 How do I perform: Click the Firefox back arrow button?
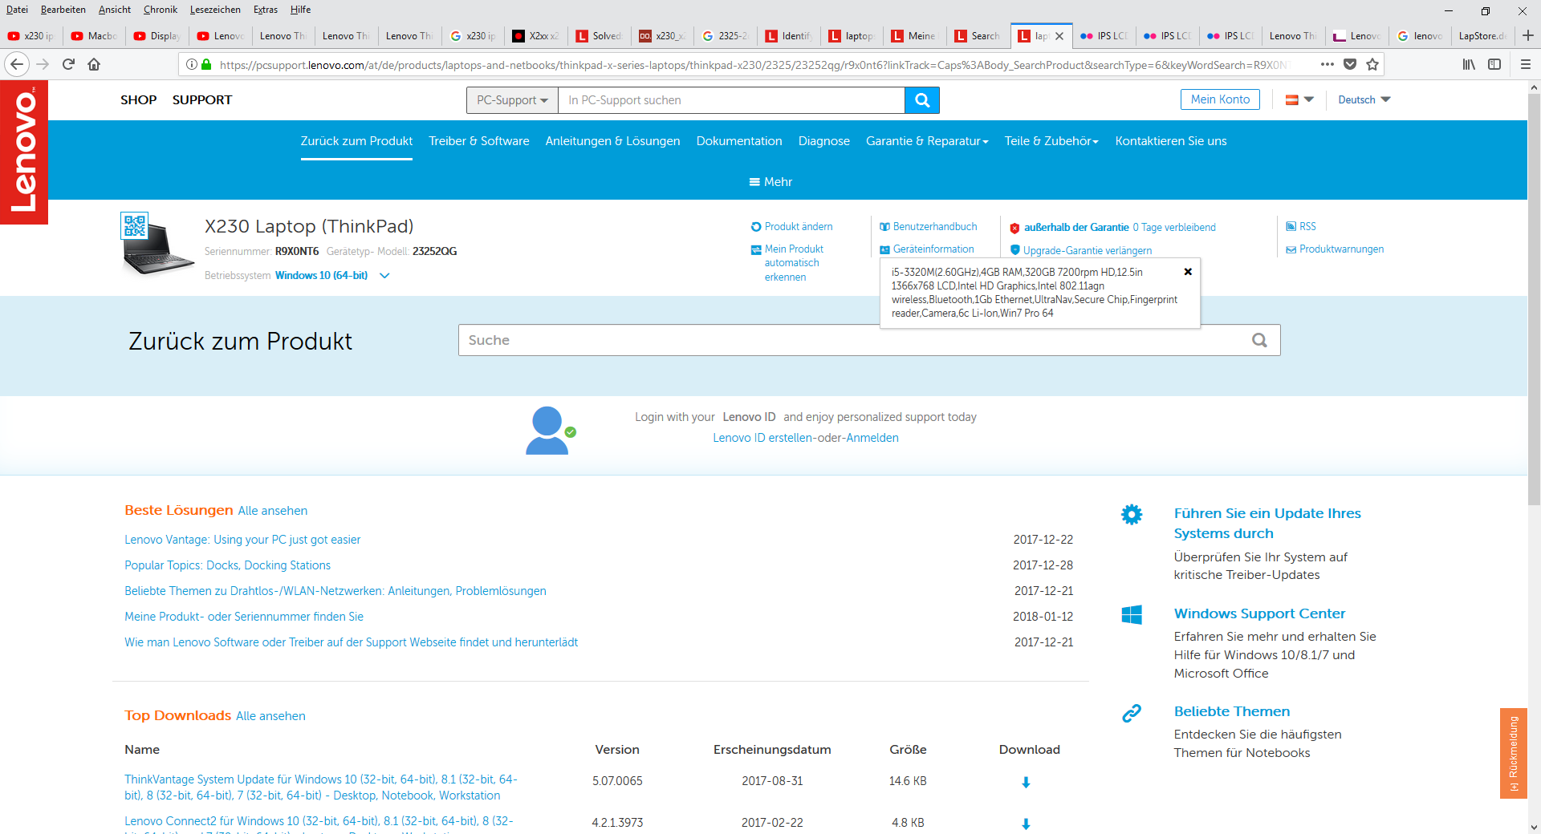point(17,64)
